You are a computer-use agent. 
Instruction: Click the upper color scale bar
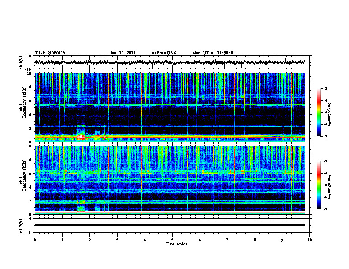[319, 113]
